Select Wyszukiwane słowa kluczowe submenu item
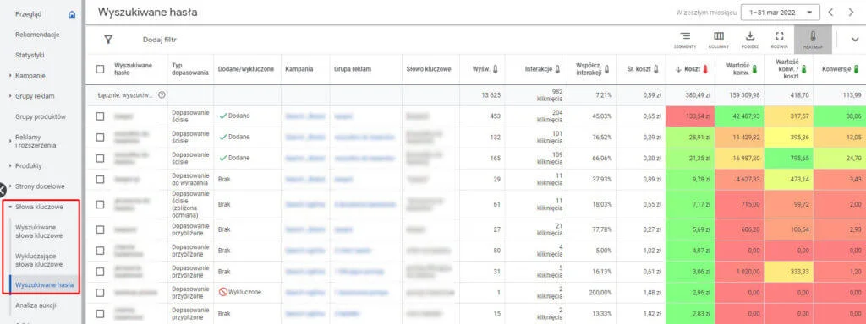The width and height of the screenshot is (866, 324). [39, 231]
